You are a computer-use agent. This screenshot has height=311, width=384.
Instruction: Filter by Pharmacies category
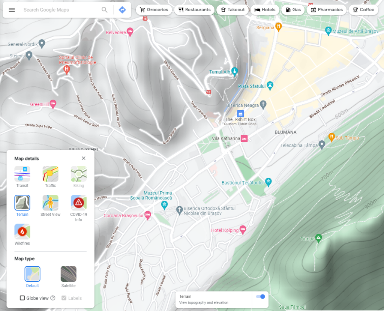point(327,10)
